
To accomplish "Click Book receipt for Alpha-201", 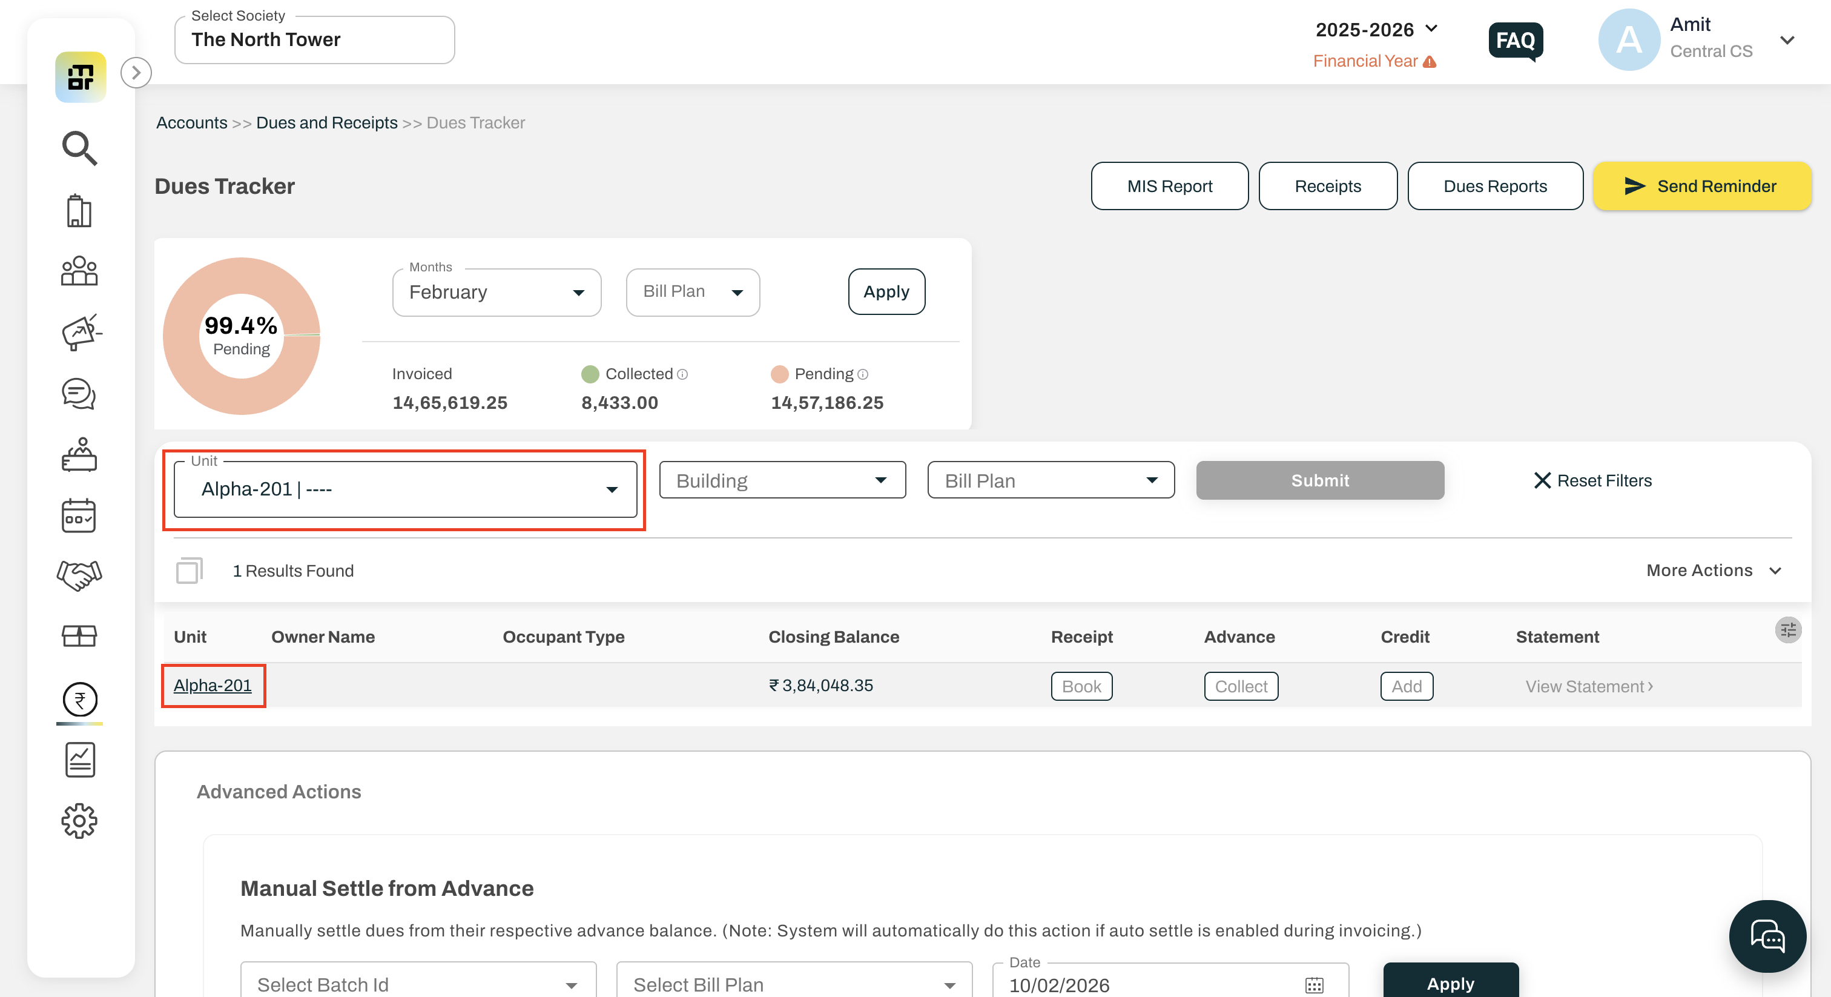I will click(x=1081, y=686).
